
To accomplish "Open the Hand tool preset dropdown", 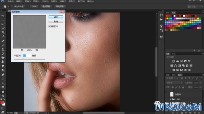I will [8, 6].
